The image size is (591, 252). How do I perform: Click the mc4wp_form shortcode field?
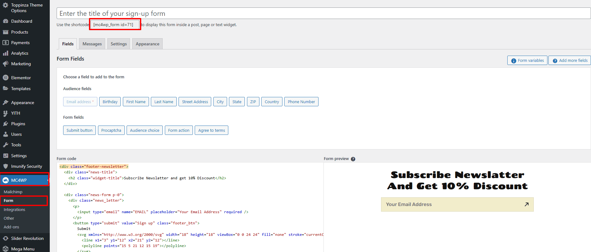[115, 25]
